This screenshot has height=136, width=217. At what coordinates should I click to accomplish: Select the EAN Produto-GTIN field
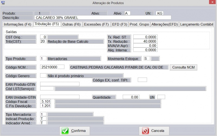(60, 84)
